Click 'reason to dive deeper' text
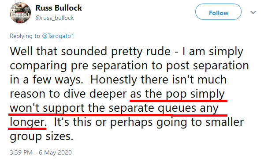 (x=68, y=94)
